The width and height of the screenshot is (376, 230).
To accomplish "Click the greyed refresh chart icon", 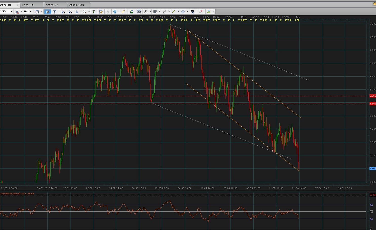I will [x=108, y=12].
